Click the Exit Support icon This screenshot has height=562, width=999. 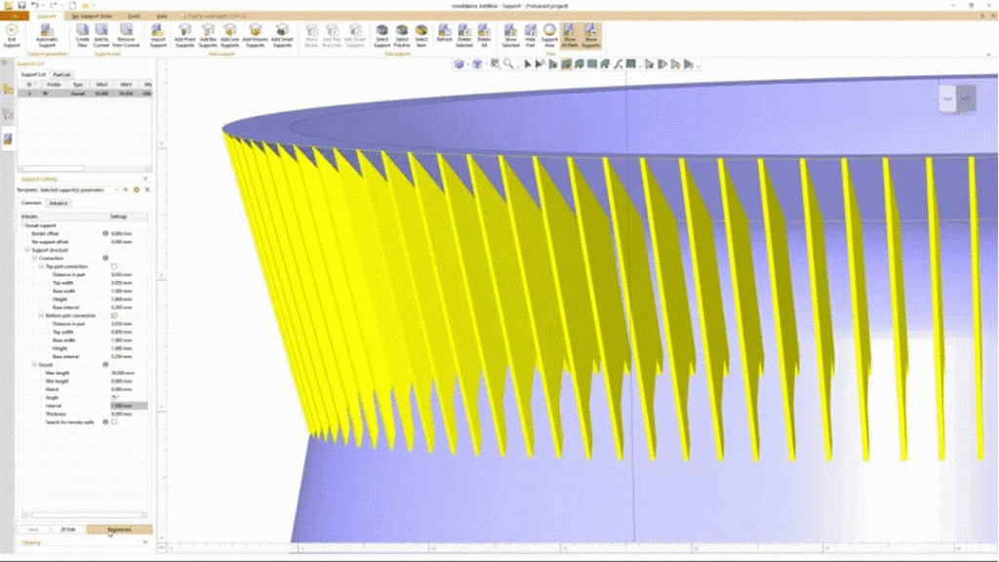(x=11, y=34)
